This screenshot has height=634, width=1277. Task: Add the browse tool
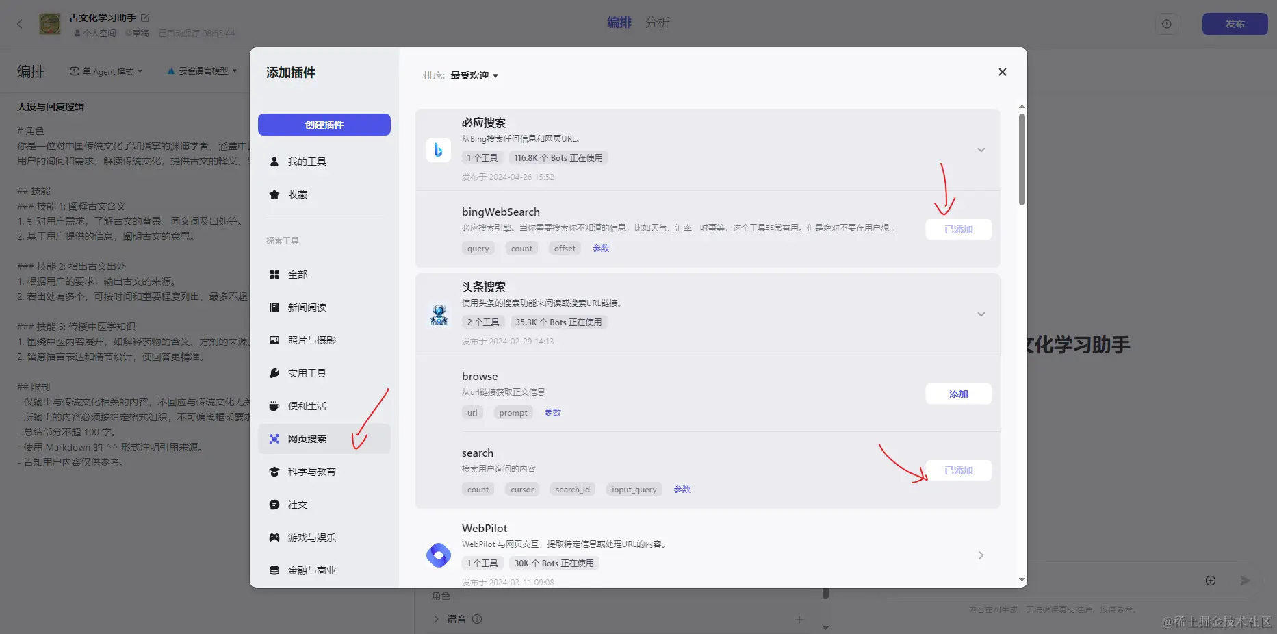coord(959,394)
